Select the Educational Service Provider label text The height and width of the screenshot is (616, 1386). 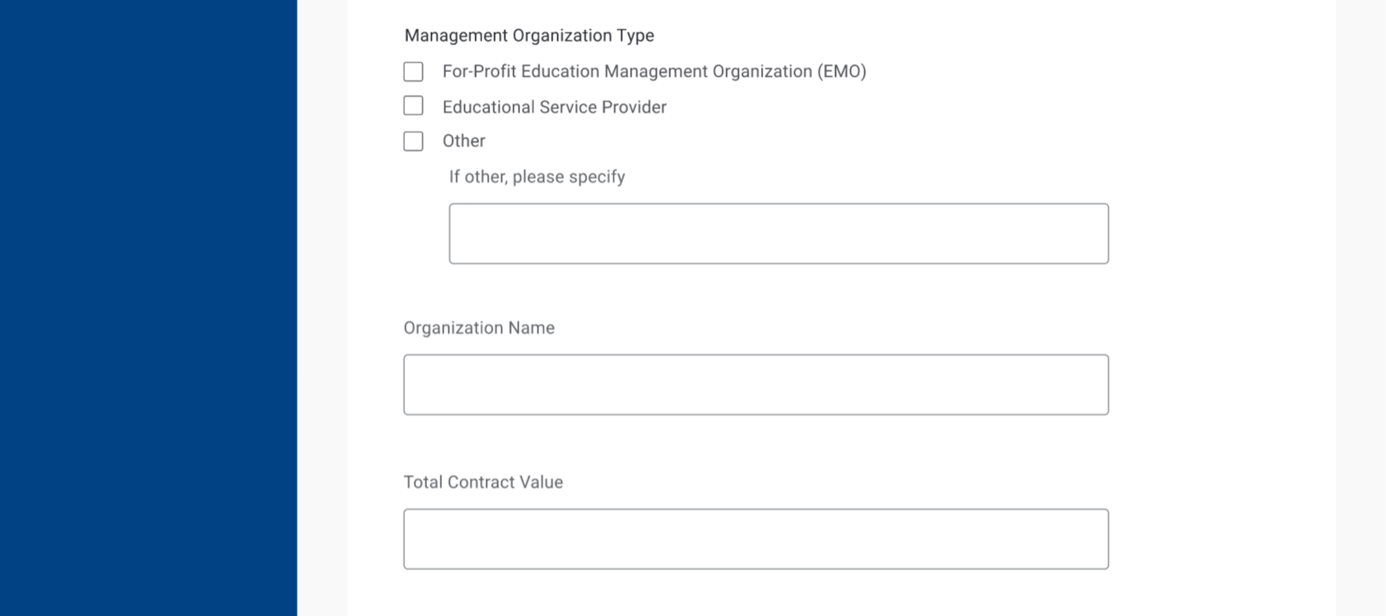coord(554,107)
